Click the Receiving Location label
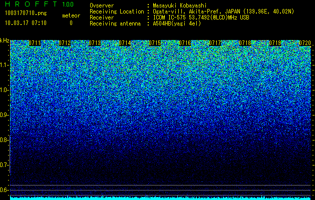315x200 pixels. pyautogui.click(x=117, y=11)
